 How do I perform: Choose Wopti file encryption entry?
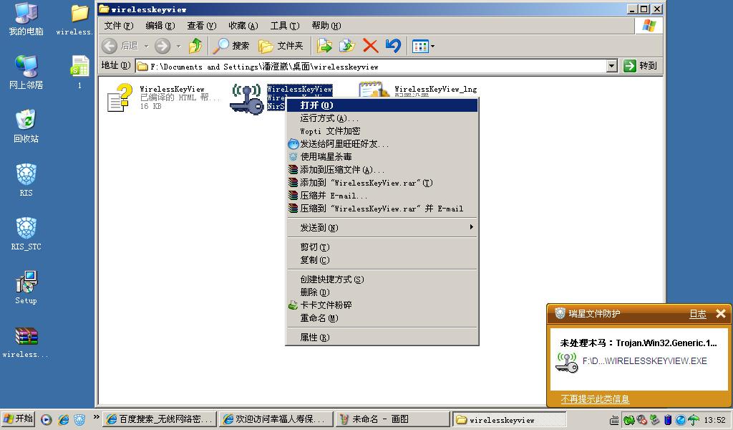click(x=382, y=131)
